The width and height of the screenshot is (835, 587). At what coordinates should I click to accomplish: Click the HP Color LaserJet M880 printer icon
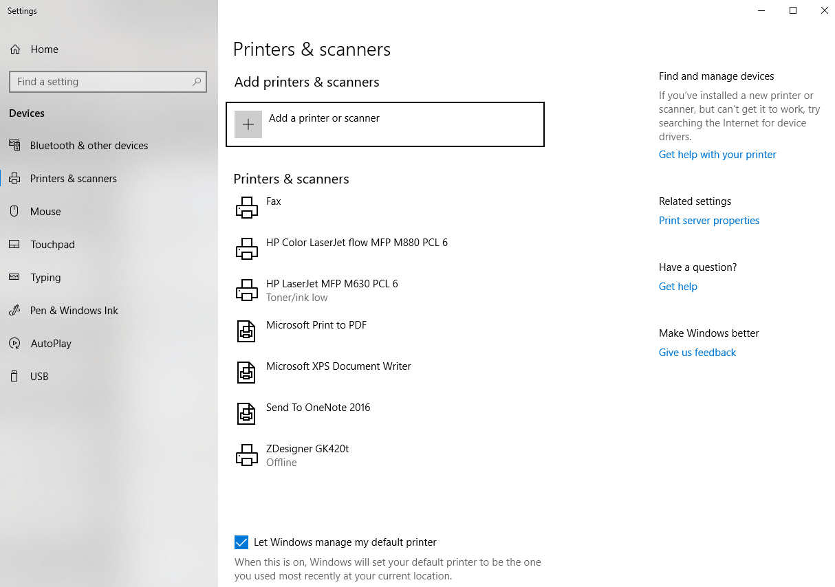(247, 249)
